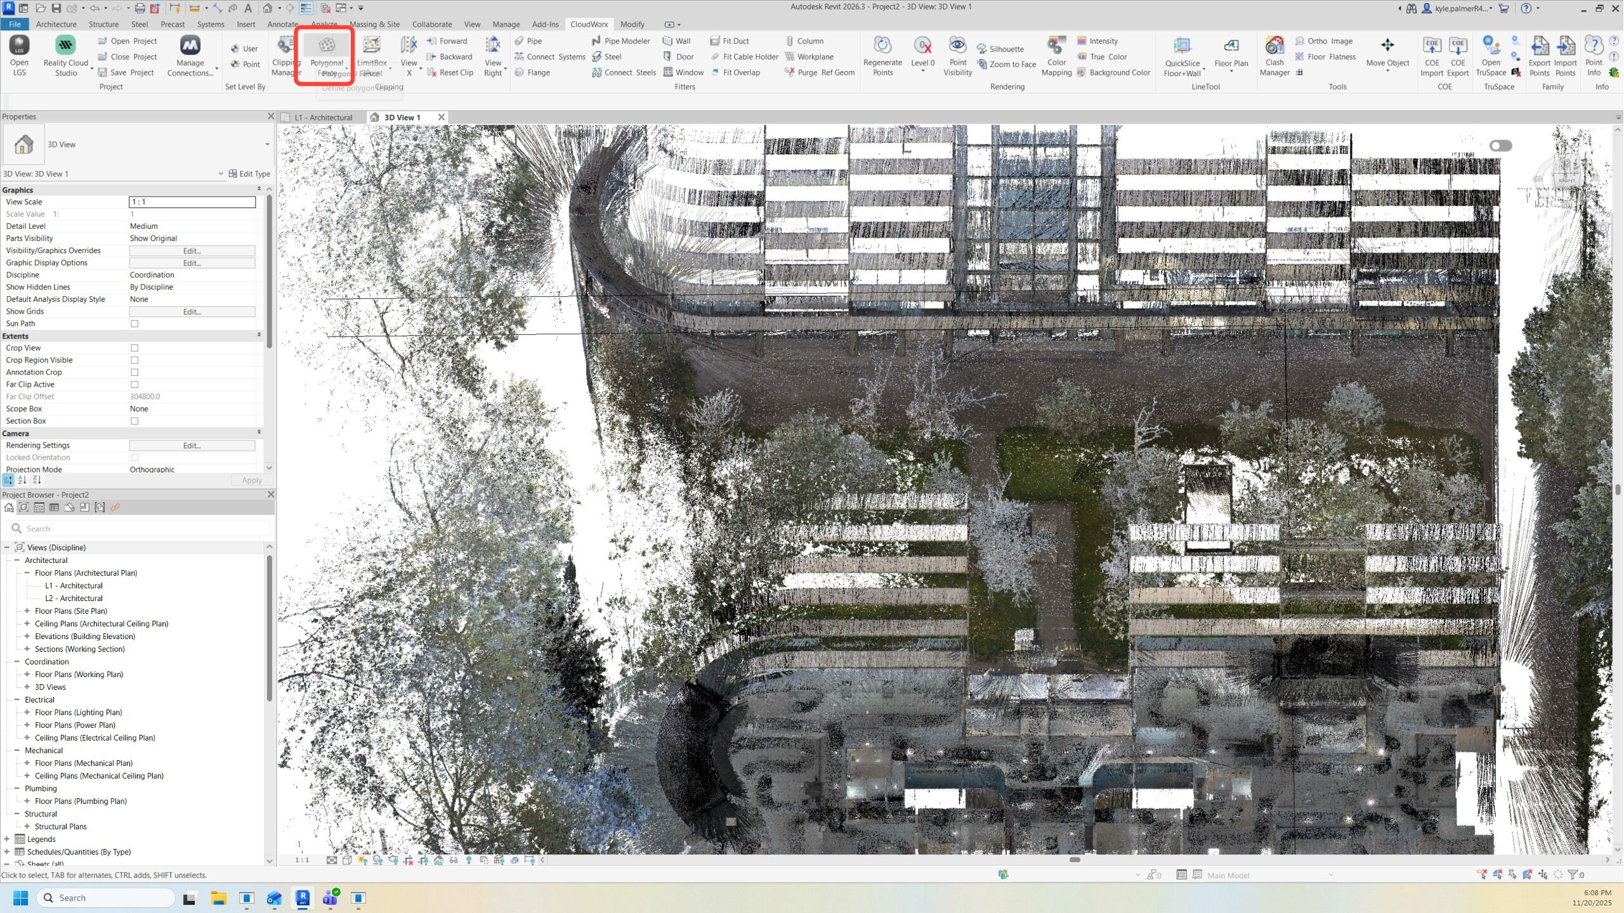Open the 3D View type selector dropdown
The height and width of the screenshot is (913, 1624).
[x=267, y=145]
